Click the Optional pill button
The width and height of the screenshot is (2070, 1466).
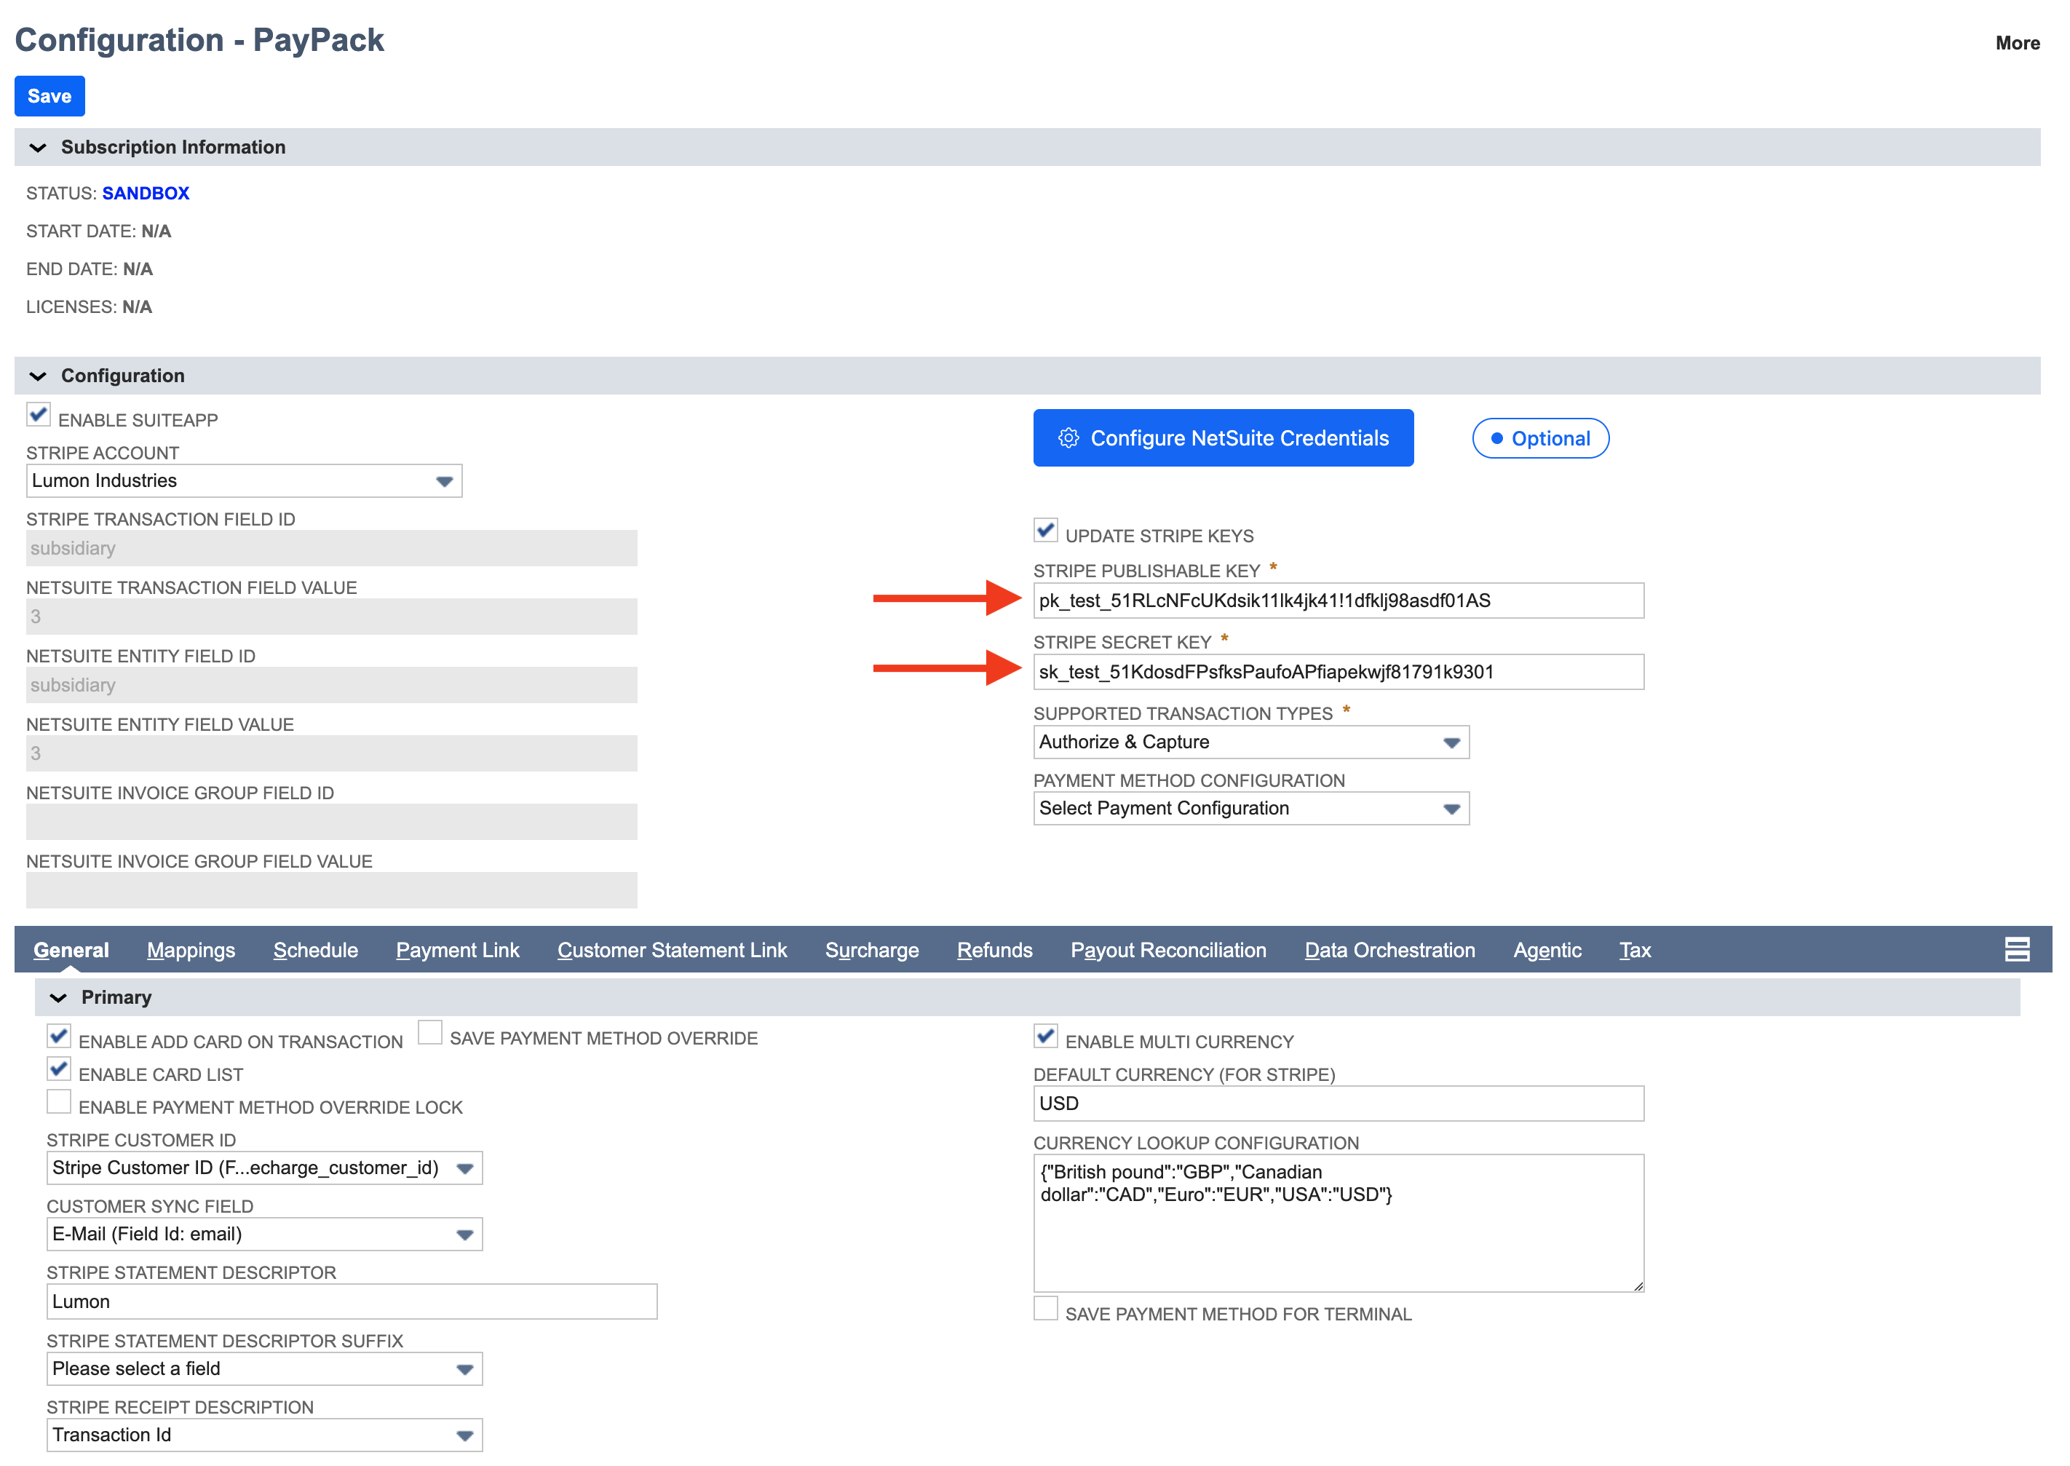[x=1540, y=439]
